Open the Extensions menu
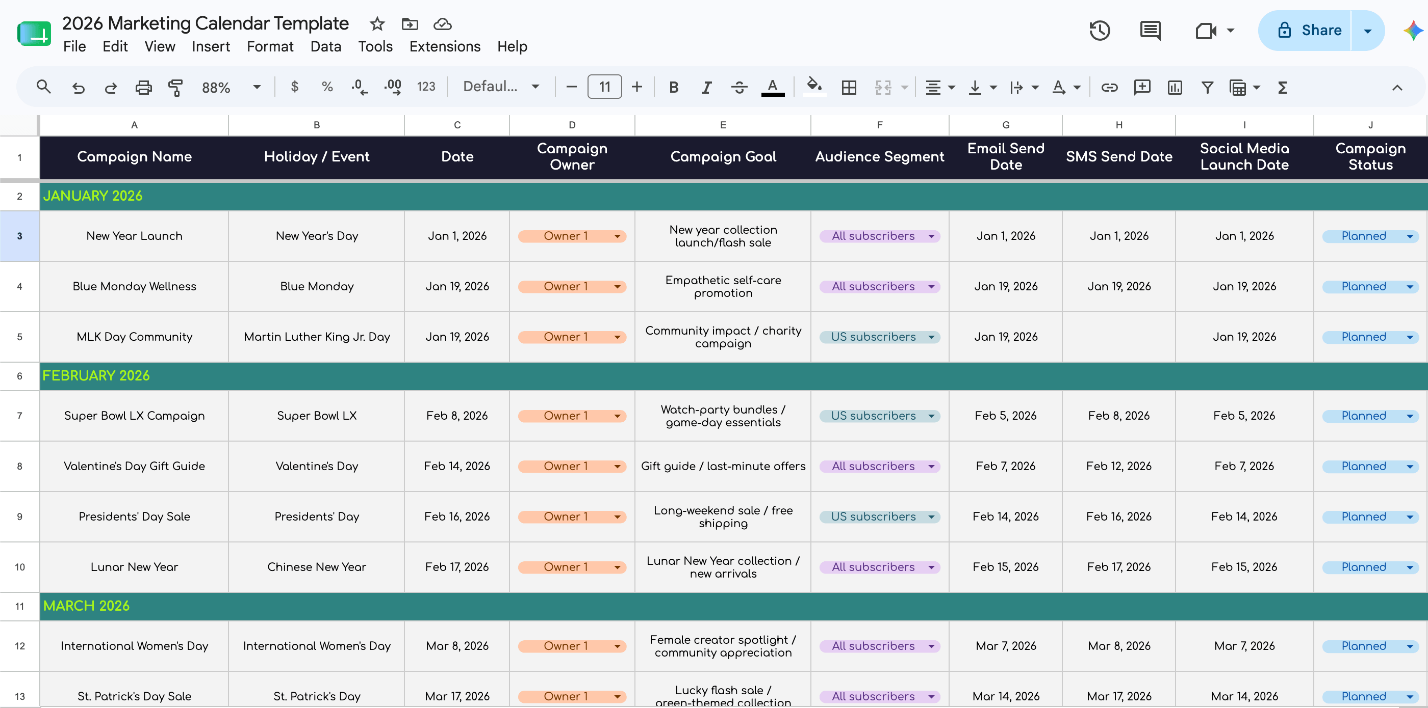Screen dimensions: 1428x708 tap(445, 46)
